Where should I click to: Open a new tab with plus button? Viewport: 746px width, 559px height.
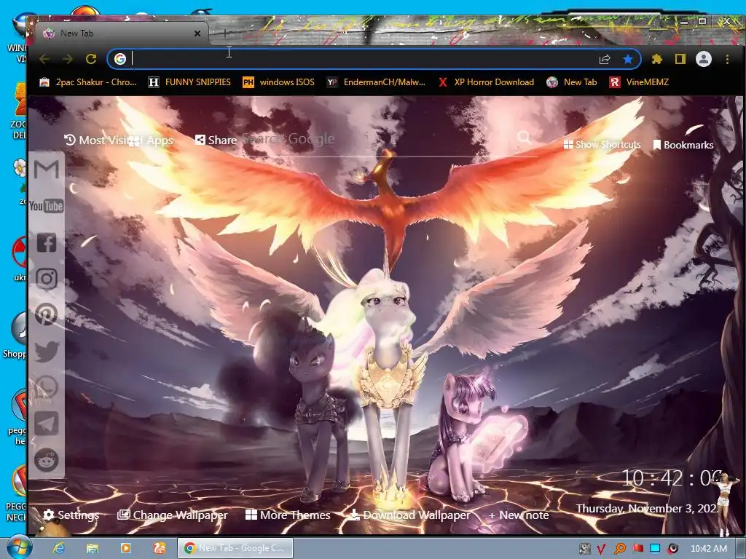pyautogui.click(x=224, y=33)
